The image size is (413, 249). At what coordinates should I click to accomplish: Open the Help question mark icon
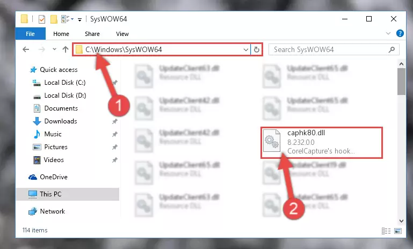click(x=400, y=33)
